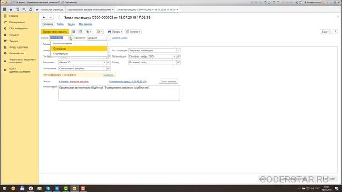Open the search magnifier in top panel
This screenshot has height=192, width=342.
(x=24, y=10)
